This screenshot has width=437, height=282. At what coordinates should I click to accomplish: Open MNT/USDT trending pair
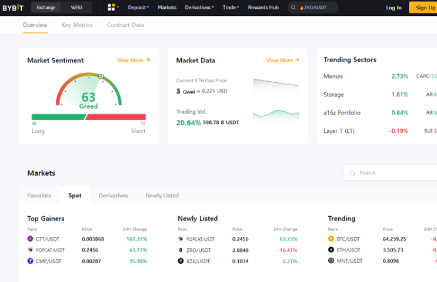point(349,261)
